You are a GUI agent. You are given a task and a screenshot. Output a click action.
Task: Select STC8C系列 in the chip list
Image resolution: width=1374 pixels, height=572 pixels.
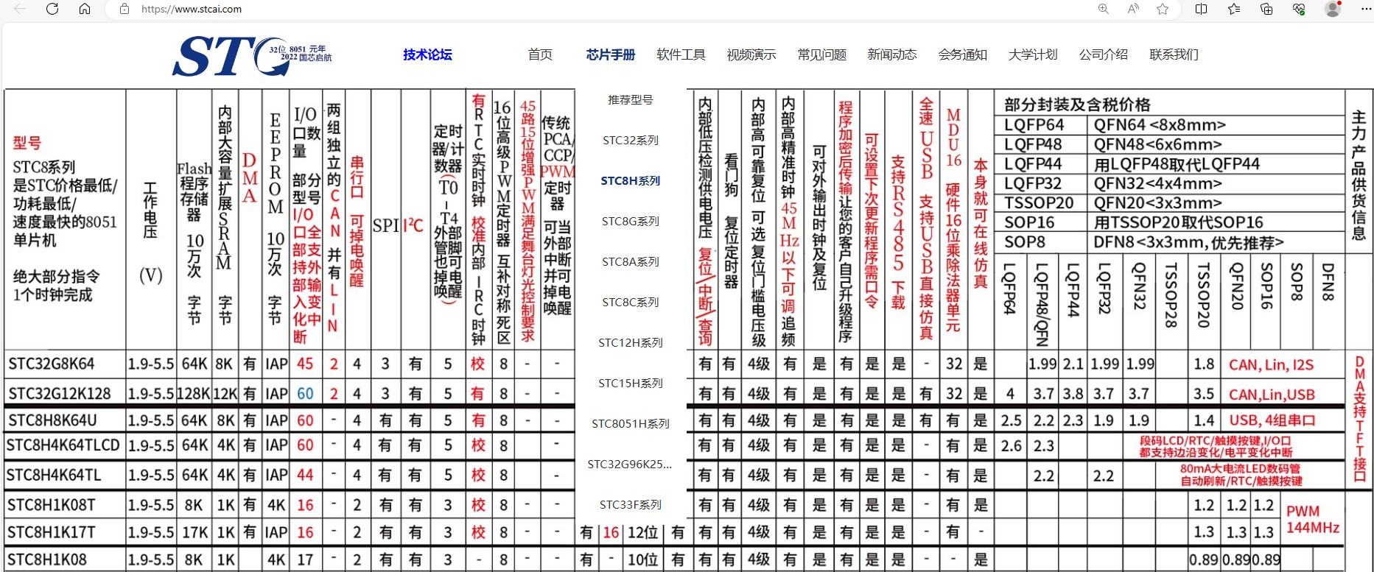(630, 302)
